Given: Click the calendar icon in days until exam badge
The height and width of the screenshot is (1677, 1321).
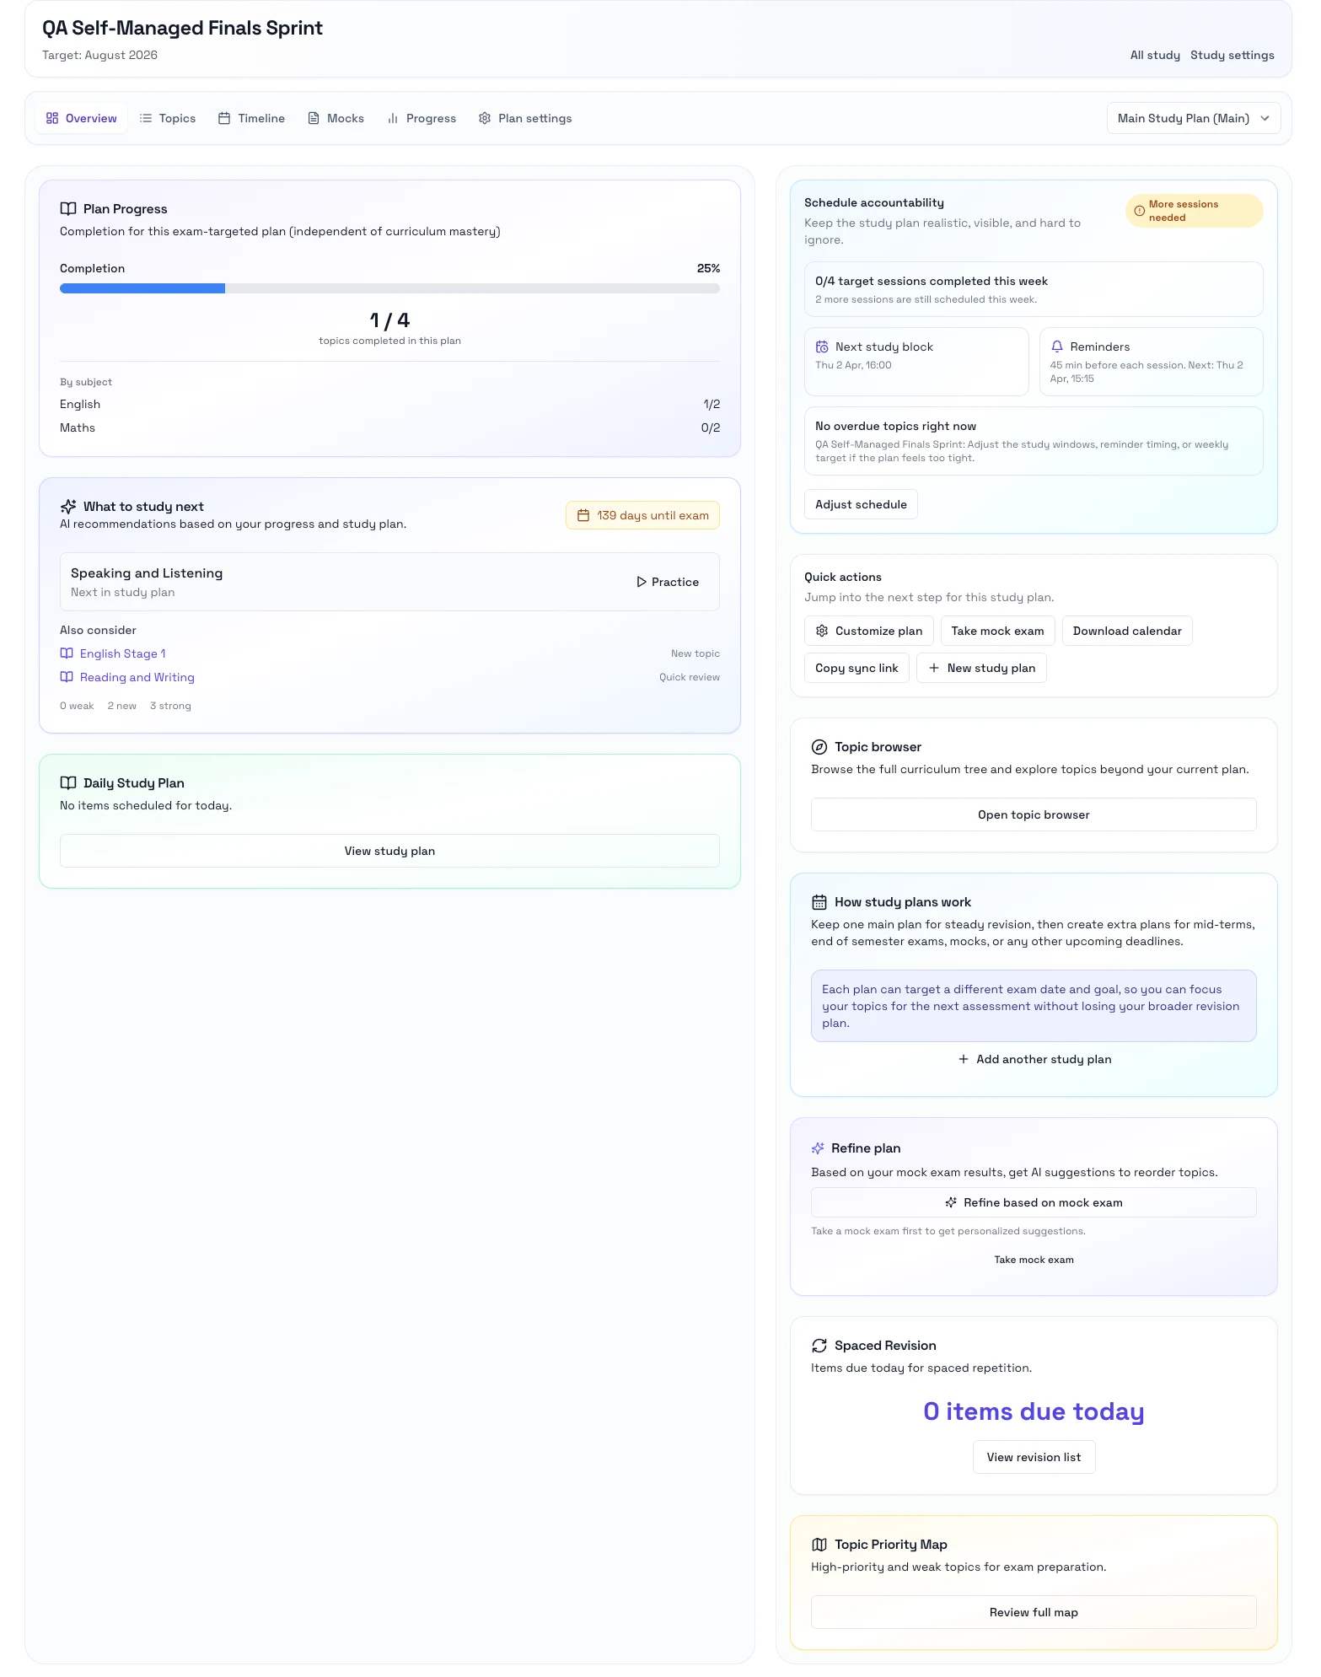Looking at the screenshot, I should click(x=583, y=515).
